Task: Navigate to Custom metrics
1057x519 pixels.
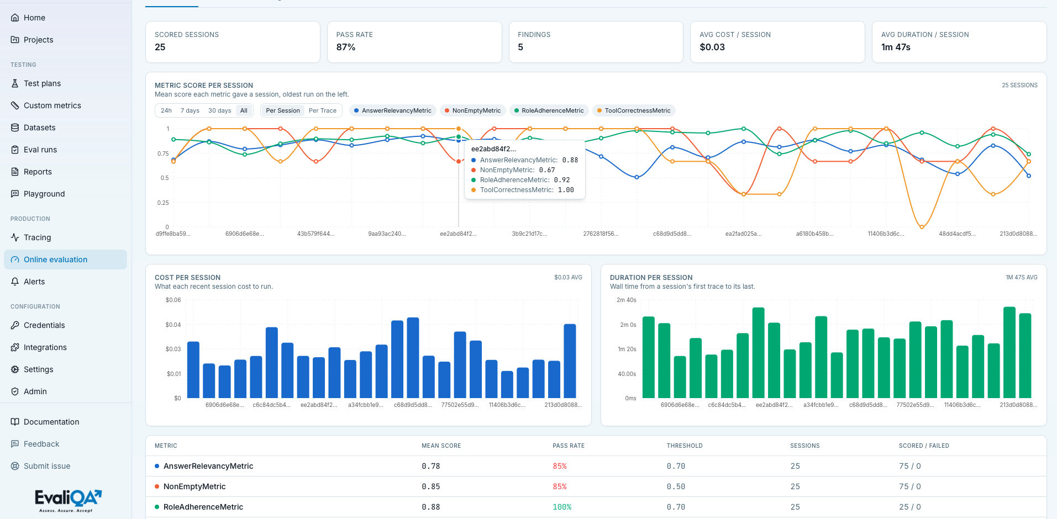Action: click(65, 105)
